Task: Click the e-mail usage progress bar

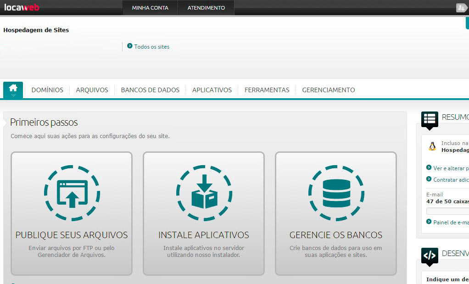Action: pos(448,212)
